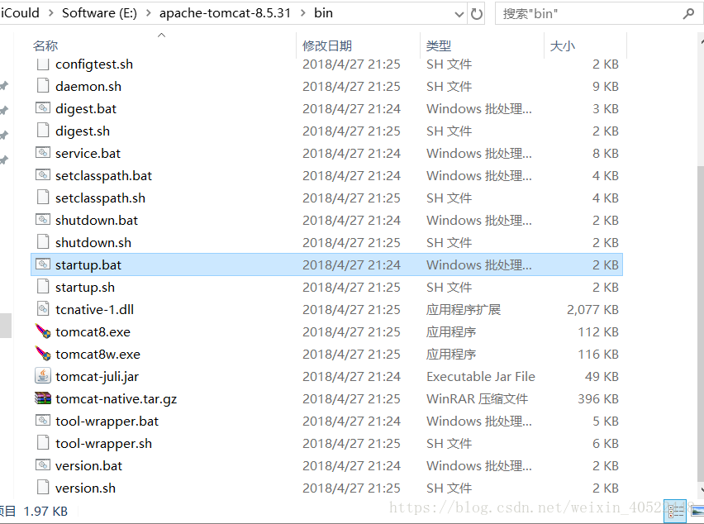This screenshot has width=704, height=524.
Task: Select the tcnative-1.dll file name
Action: point(94,310)
